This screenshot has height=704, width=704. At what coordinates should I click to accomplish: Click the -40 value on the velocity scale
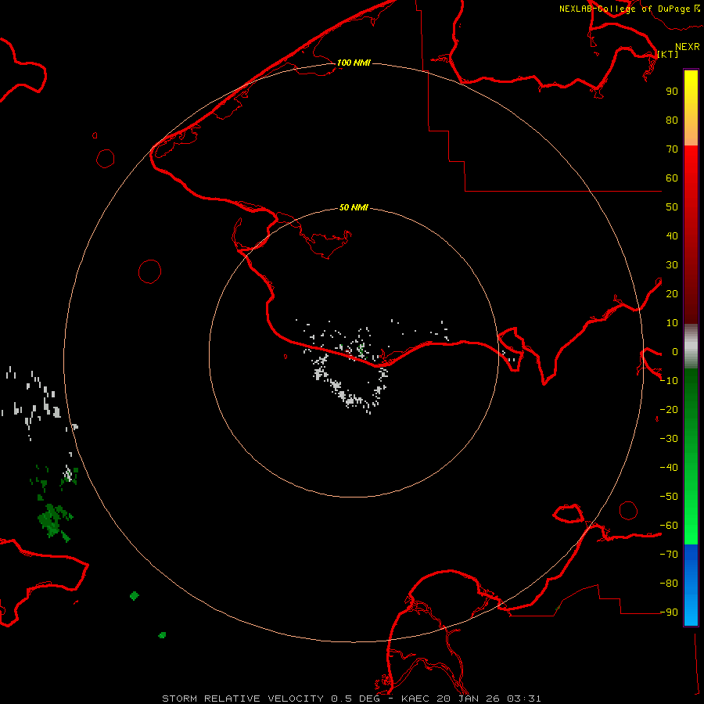coord(669,468)
